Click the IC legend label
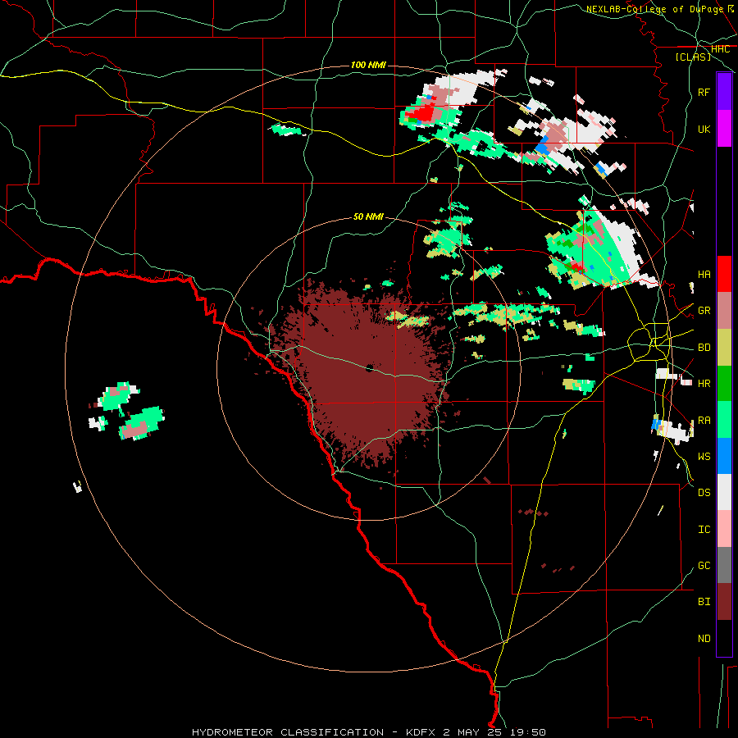This screenshot has height=738, width=738. pos(704,529)
